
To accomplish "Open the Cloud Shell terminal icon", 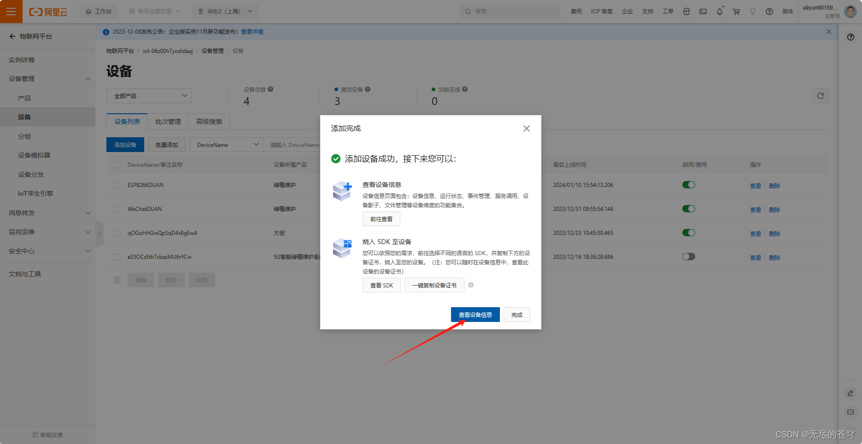I will [x=703, y=12].
